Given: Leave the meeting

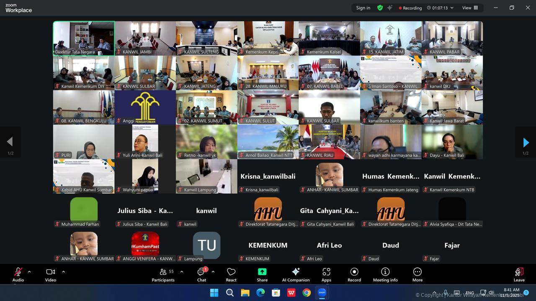Looking at the screenshot, I should [x=519, y=275].
